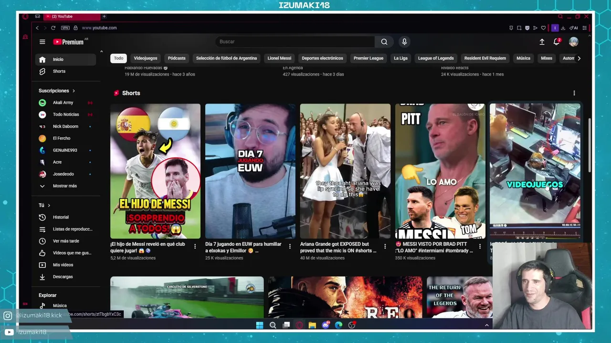The image size is (611, 343).
Task: Click the search magnifier button
Action: pyautogui.click(x=384, y=42)
